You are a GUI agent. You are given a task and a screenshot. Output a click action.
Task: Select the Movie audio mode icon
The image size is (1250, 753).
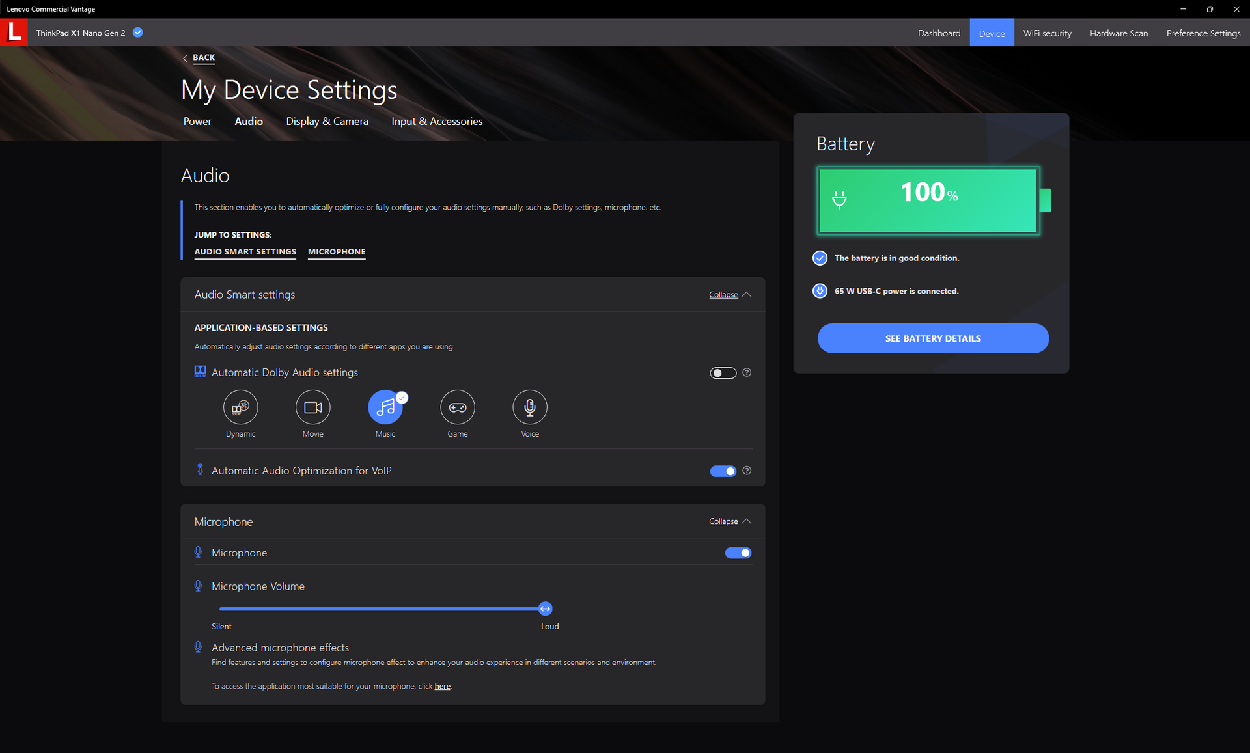pos(312,407)
